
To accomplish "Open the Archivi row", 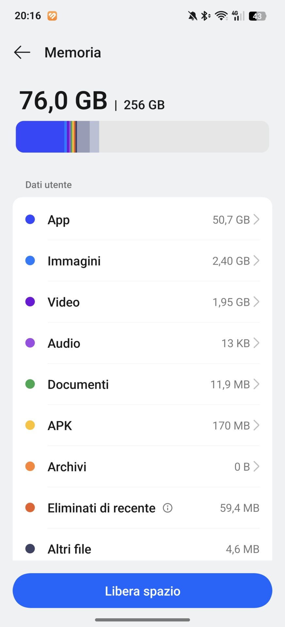I will (142, 467).
